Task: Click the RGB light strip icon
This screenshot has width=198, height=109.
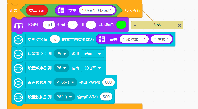Action: (19, 26)
